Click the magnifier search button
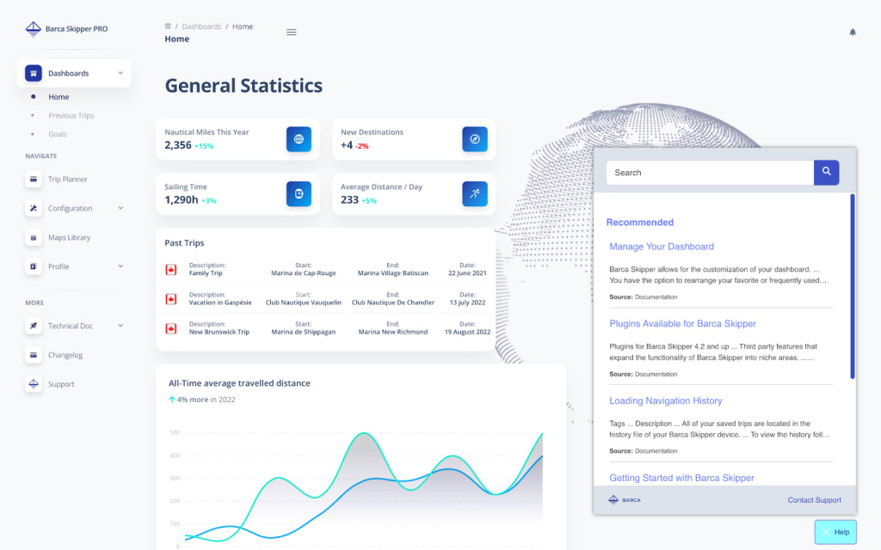The image size is (881, 550). point(826,173)
